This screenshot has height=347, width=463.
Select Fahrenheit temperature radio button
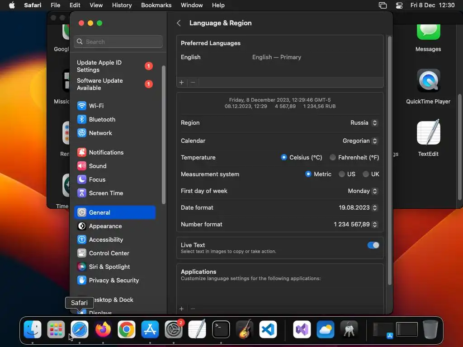pyautogui.click(x=332, y=157)
